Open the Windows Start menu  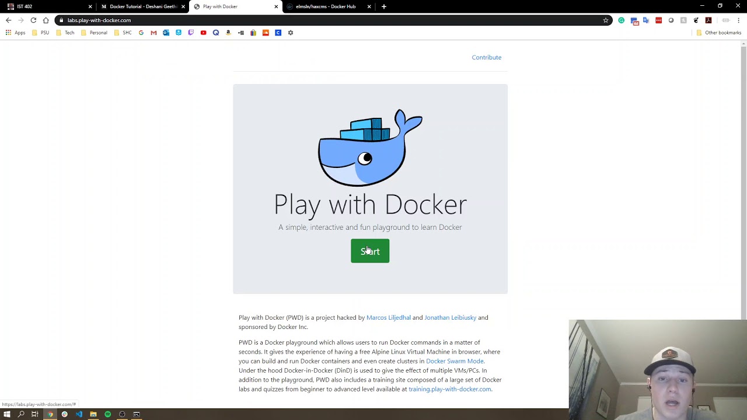pyautogui.click(x=7, y=414)
